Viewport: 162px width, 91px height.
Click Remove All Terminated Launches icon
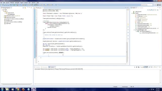pyautogui.click(x=138, y=67)
